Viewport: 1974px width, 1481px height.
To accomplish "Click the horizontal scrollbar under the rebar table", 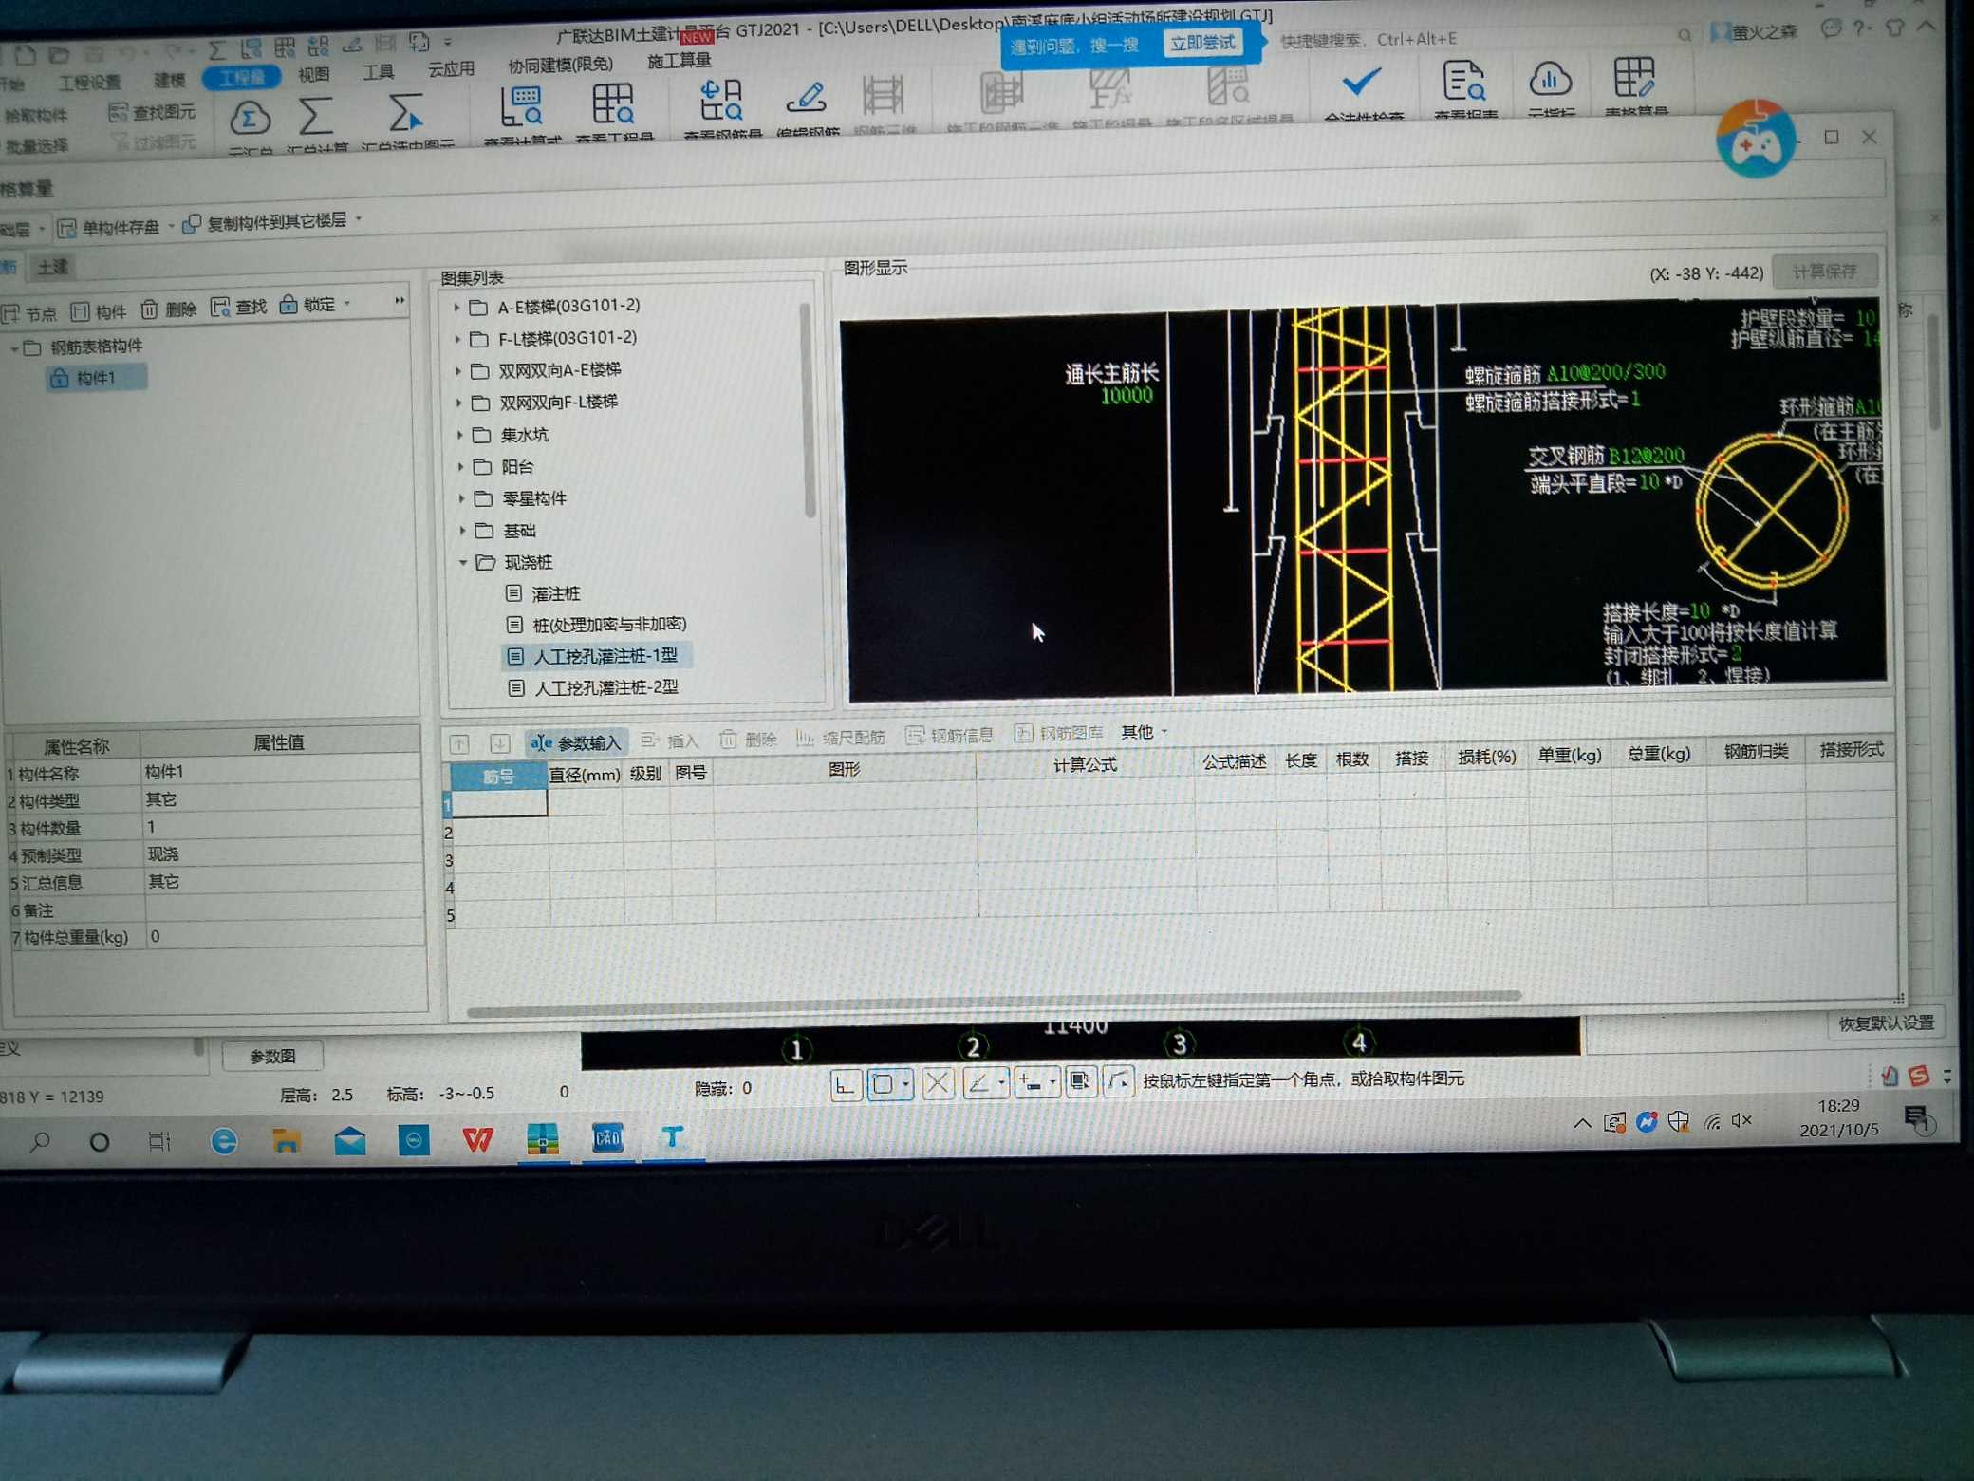I will tap(994, 1003).
